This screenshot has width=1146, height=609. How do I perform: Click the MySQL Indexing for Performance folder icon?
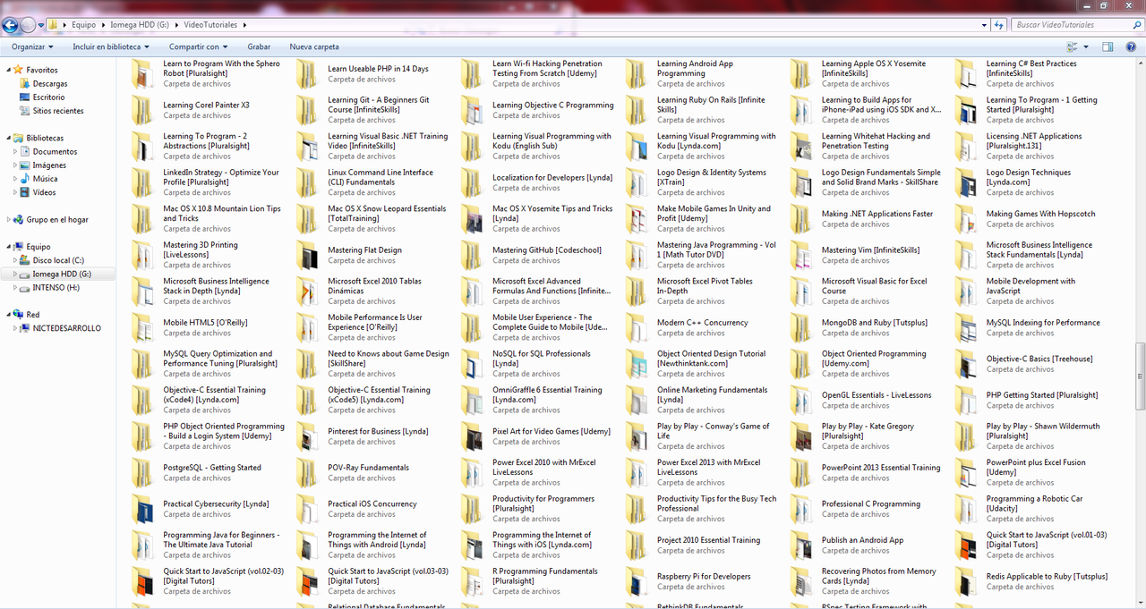[x=966, y=328]
